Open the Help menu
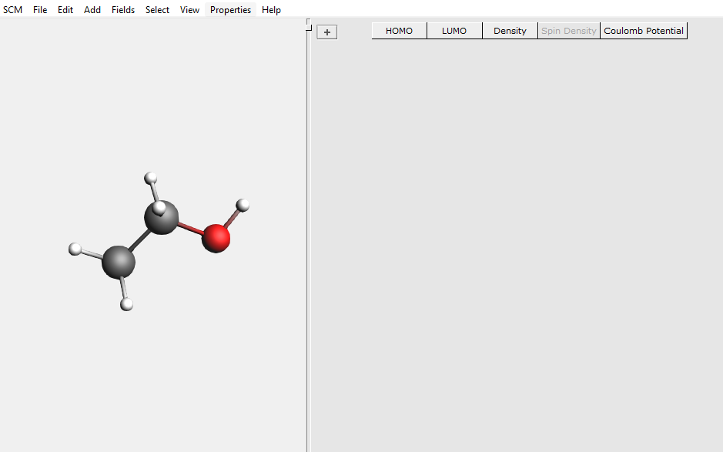The image size is (723, 452). click(x=271, y=10)
